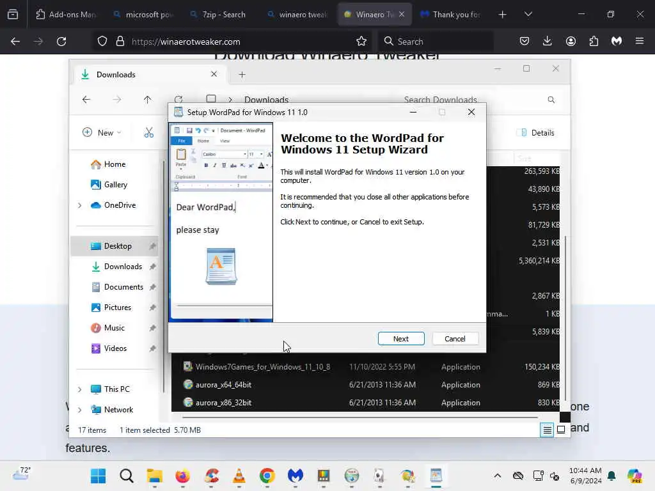The height and width of the screenshot is (491, 655).
Task: Open New dropdown in File Explorer
Action: [x=102, y=133]
